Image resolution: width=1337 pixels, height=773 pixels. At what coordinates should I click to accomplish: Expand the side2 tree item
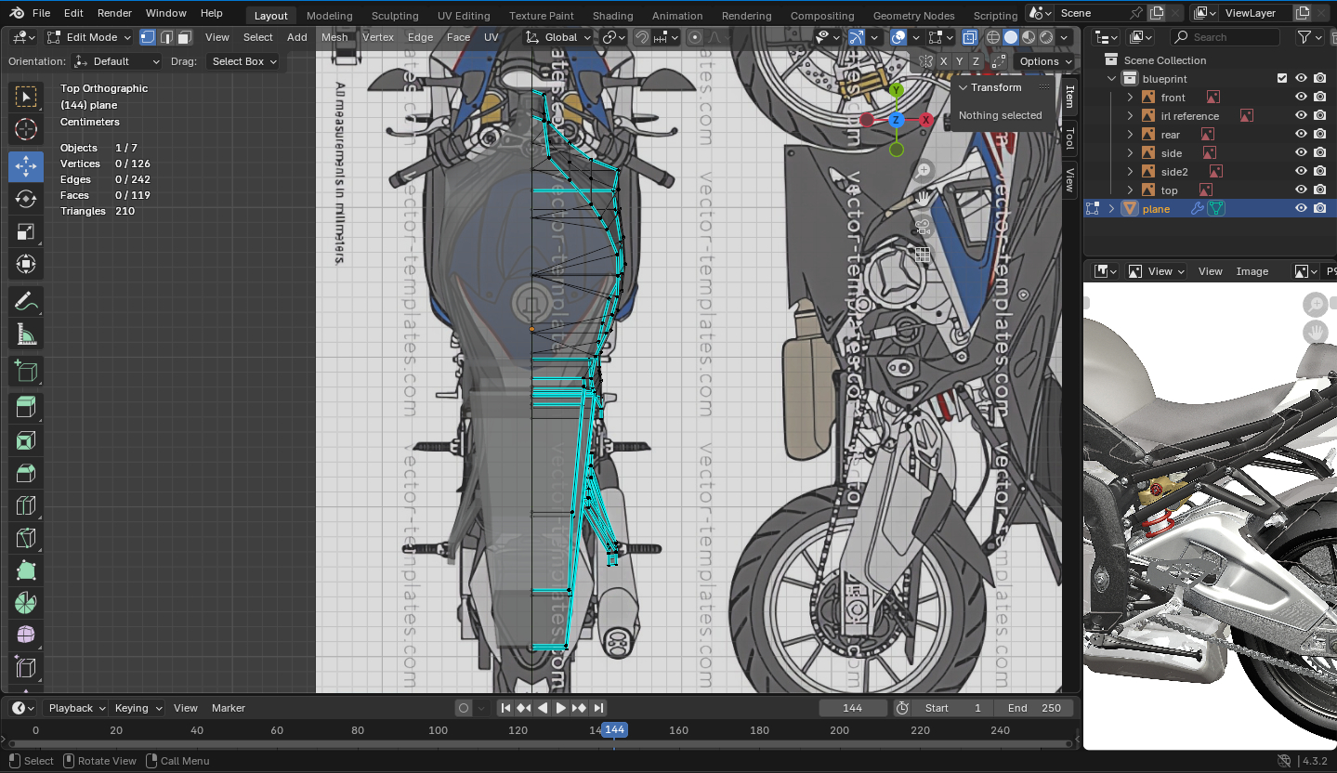coord(1130,172)
